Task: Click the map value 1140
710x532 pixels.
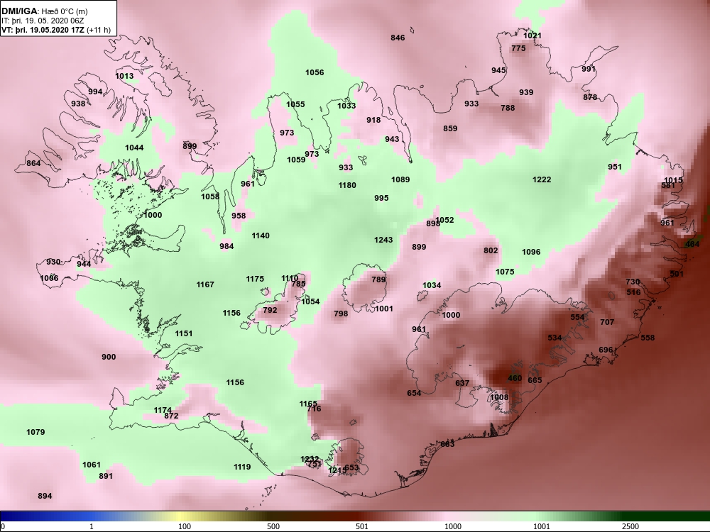Action: [261, 235]
